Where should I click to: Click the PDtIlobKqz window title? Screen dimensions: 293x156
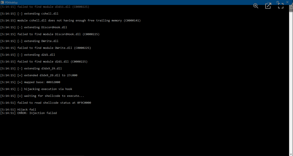pos(11,2)
